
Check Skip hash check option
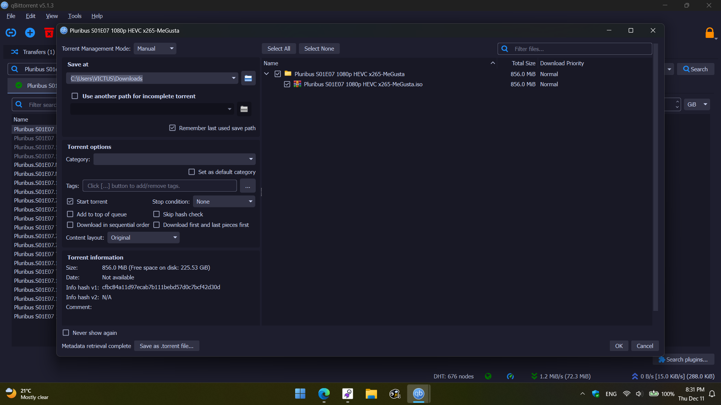pyautogui.click(x=157, y=214)
